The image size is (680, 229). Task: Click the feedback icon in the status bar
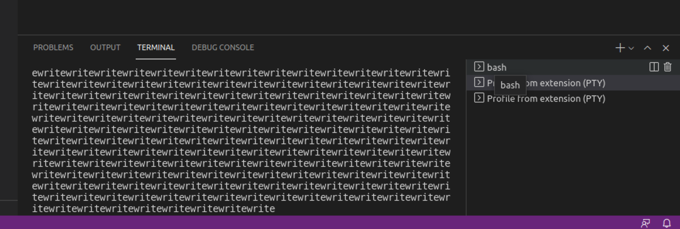pos(646,223)
